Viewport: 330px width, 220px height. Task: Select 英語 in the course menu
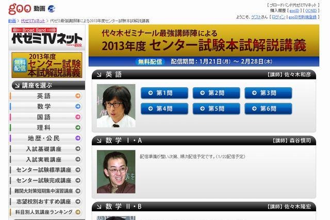click(x=45, y=96)
